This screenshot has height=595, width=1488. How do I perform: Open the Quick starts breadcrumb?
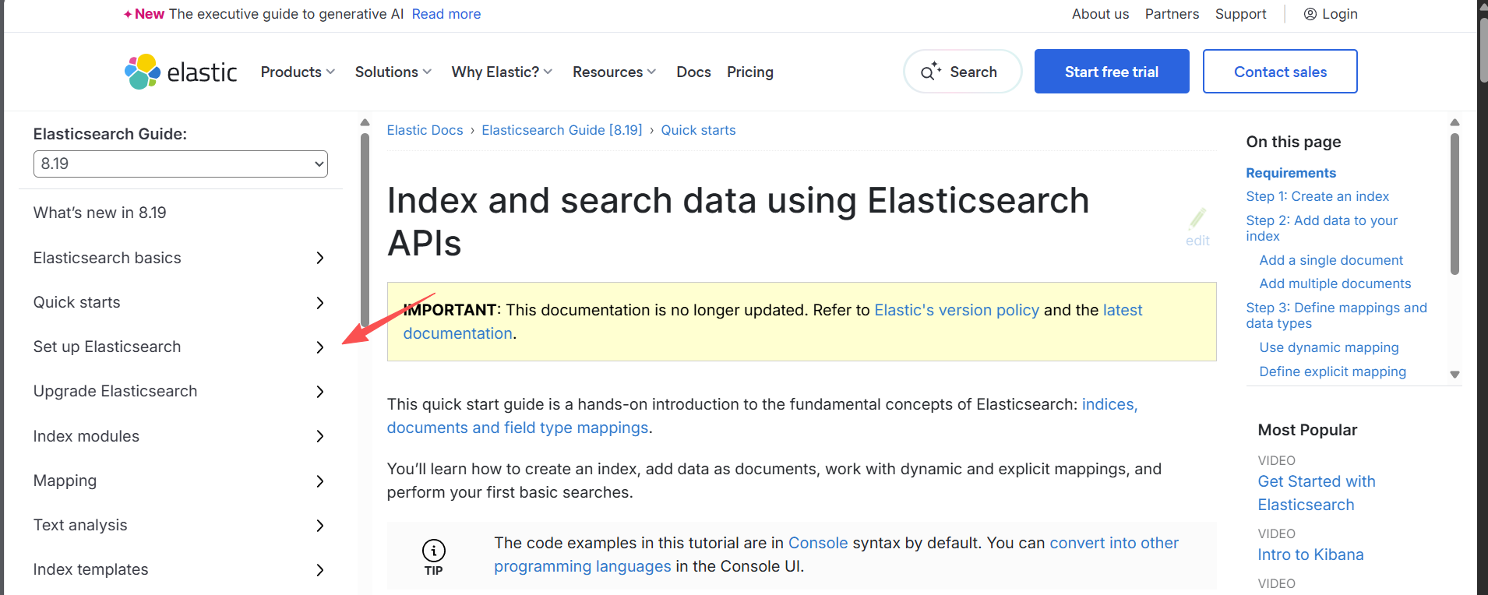coord(698,130)
